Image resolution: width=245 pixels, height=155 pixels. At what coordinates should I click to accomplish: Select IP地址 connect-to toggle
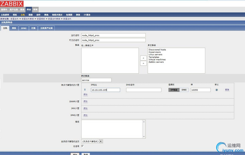174,90
